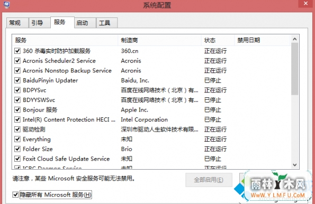Screen dimensions: 315x204
Task: Toggle the 驱动检测 checkbox
Action: coord(17,129)
